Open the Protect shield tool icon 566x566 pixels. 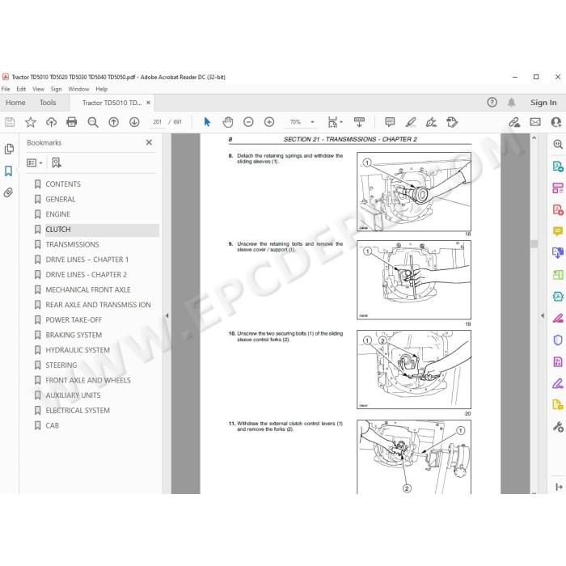tap(558, 340)
